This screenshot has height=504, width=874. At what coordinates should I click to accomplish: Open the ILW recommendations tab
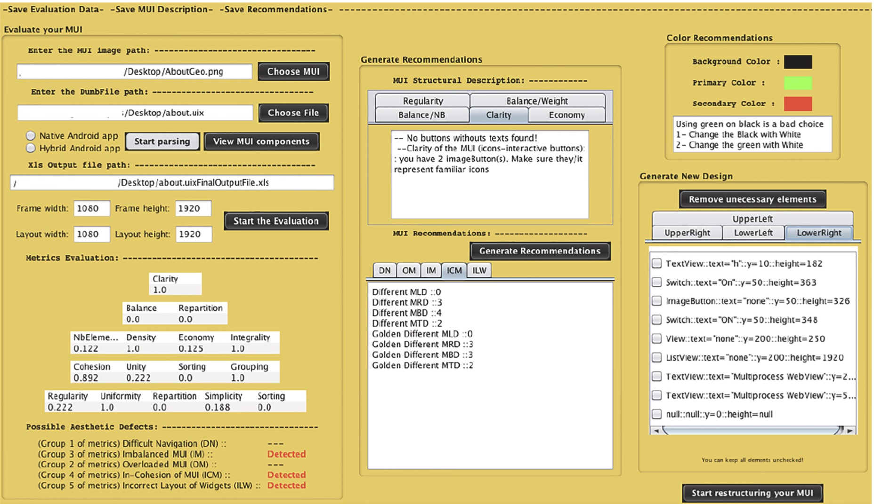click(479, 270)
